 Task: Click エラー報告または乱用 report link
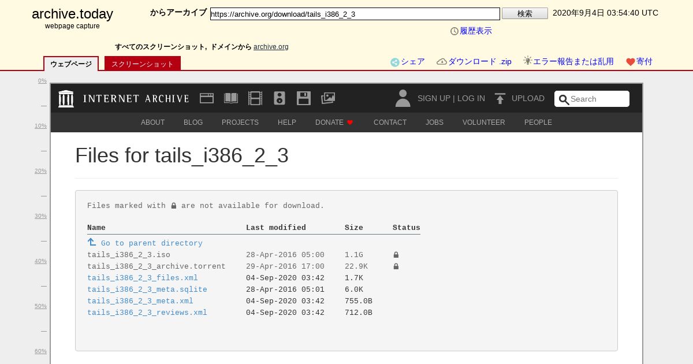pos(573,62)
